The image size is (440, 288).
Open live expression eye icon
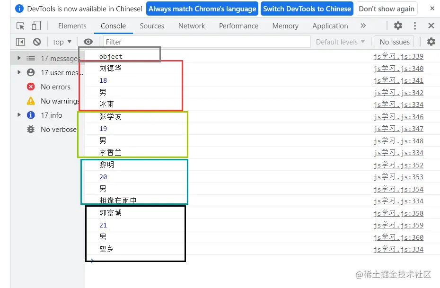[88, 42]
